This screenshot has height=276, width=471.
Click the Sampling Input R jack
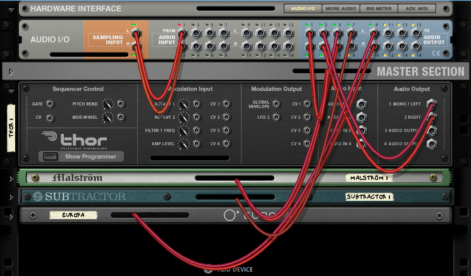click(x=136, y=46)
